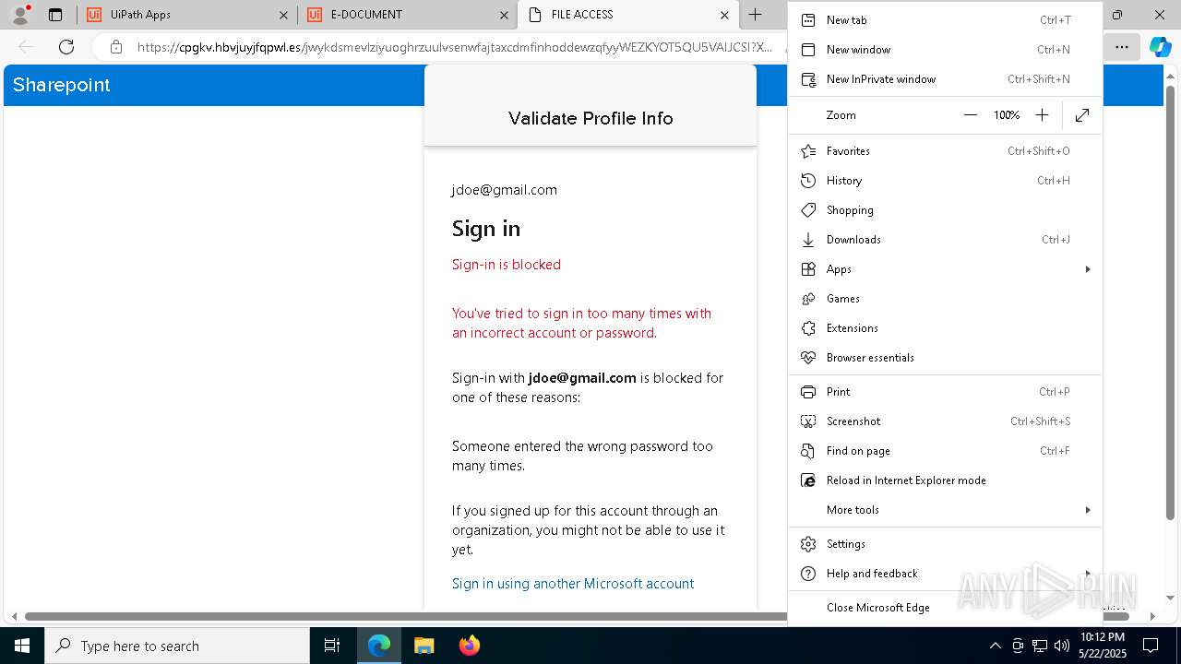Open the notification center icon
1181x664 pixels.
(x=1151, y=646)
